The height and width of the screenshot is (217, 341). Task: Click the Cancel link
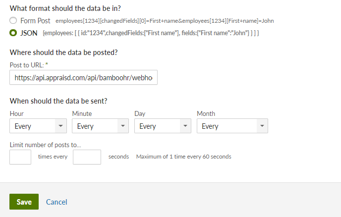pyautogui.click(x=57, y=202)
